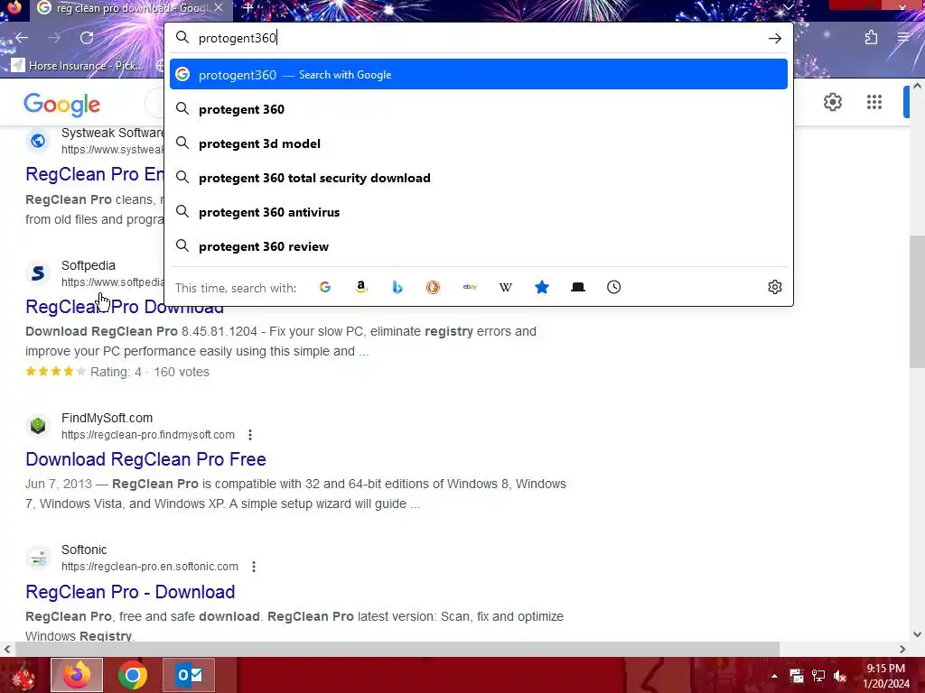The height and width of the screenshot is (693, 925).
Task: Go back with browser back arrow
Action: click(x=22, y=38)
